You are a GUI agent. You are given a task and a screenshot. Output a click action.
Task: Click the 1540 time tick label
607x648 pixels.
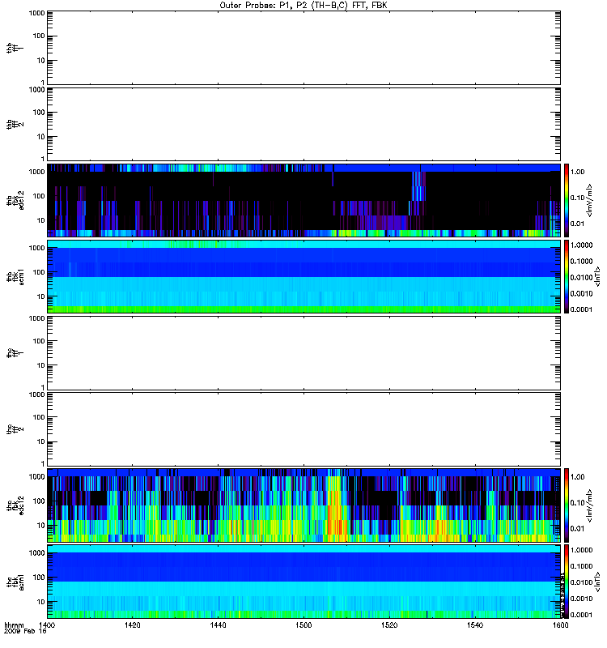(475, 625)
